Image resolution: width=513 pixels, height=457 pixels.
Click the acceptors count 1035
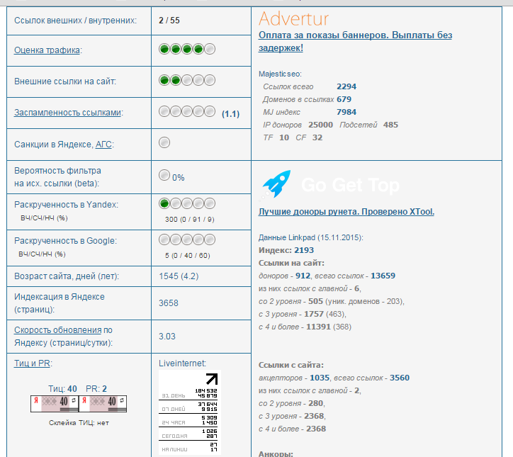[320, 378]
